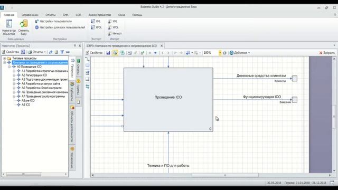Click the Техника и ПО для работы arrow label
Viewport: 338px width, 190px height.
tap(168, 165)
